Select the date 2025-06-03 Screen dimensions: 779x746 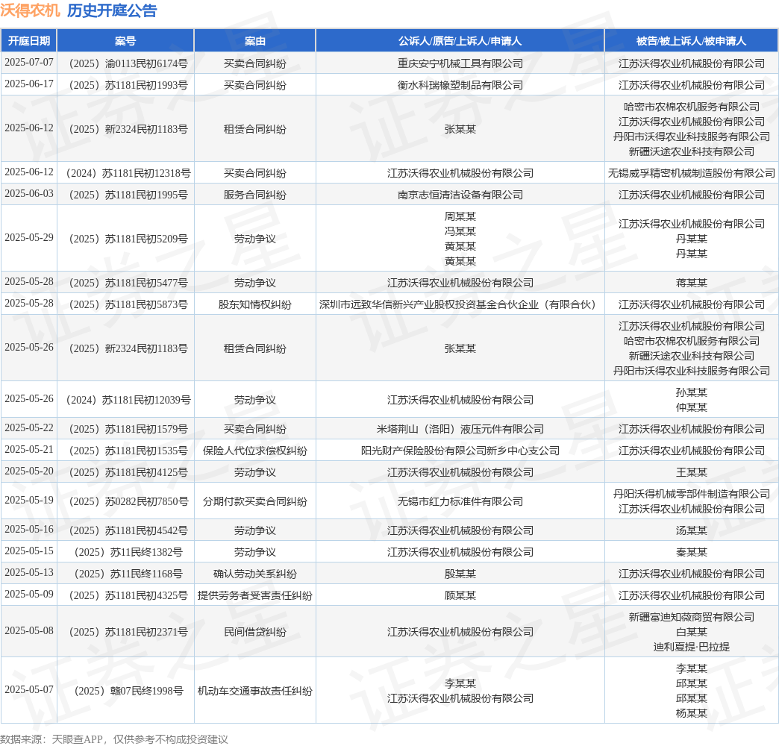click(x=29, y=193)
